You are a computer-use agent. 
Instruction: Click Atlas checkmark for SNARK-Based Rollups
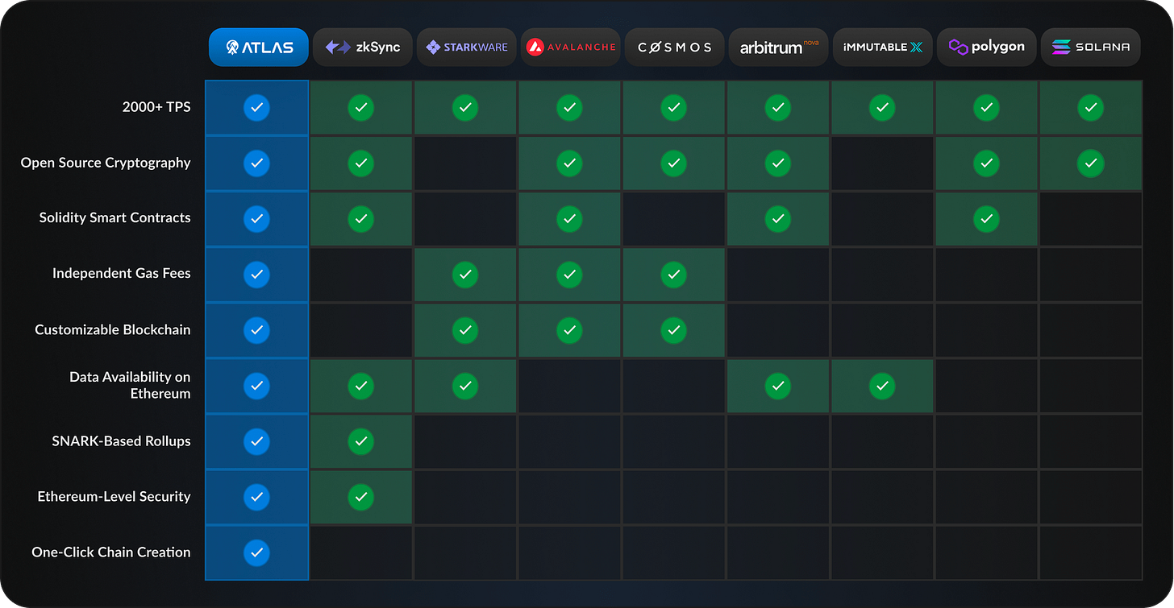click(256, 441)
